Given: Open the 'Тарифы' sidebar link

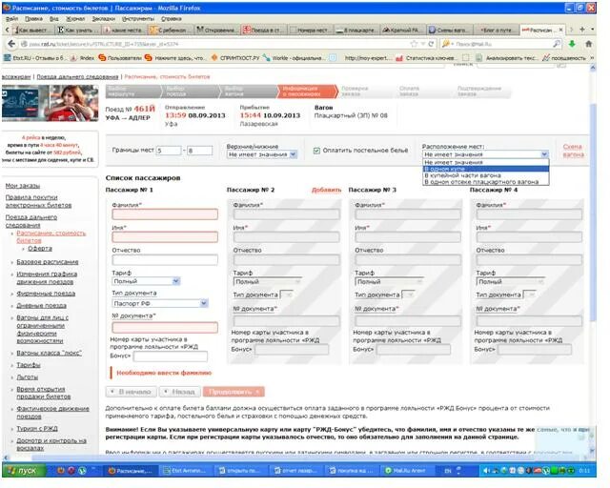Looking at the screenshot, I should tap(29, 365).
